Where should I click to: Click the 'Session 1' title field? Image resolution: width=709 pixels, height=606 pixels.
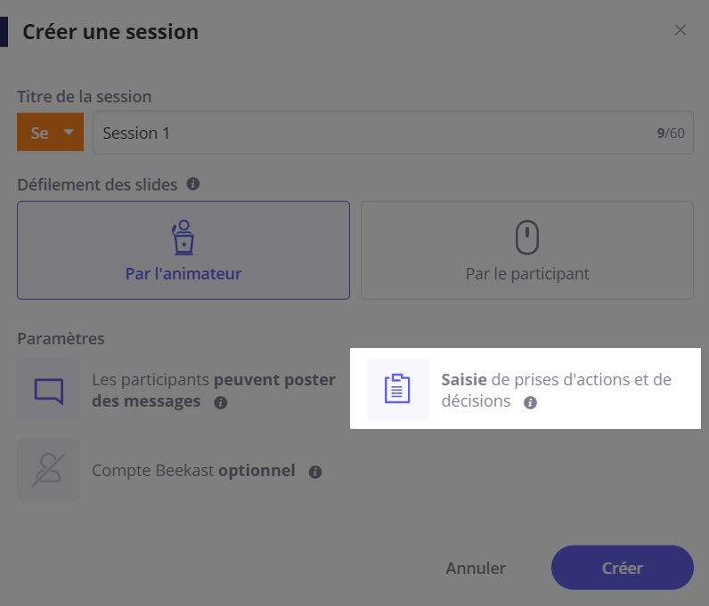(374, 133)
